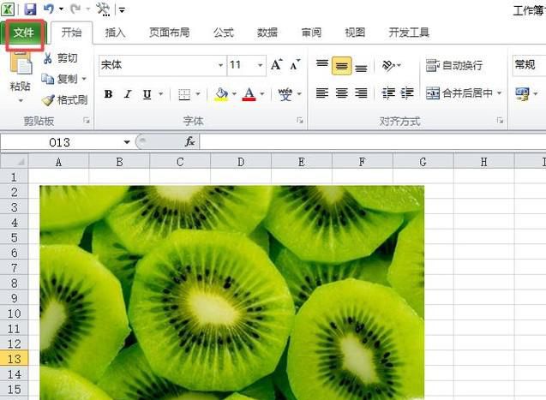This screenshot has width=546, height=400.
Task: Open the 页面布局 ribbon tab
Action: click(x=169, y=33)
